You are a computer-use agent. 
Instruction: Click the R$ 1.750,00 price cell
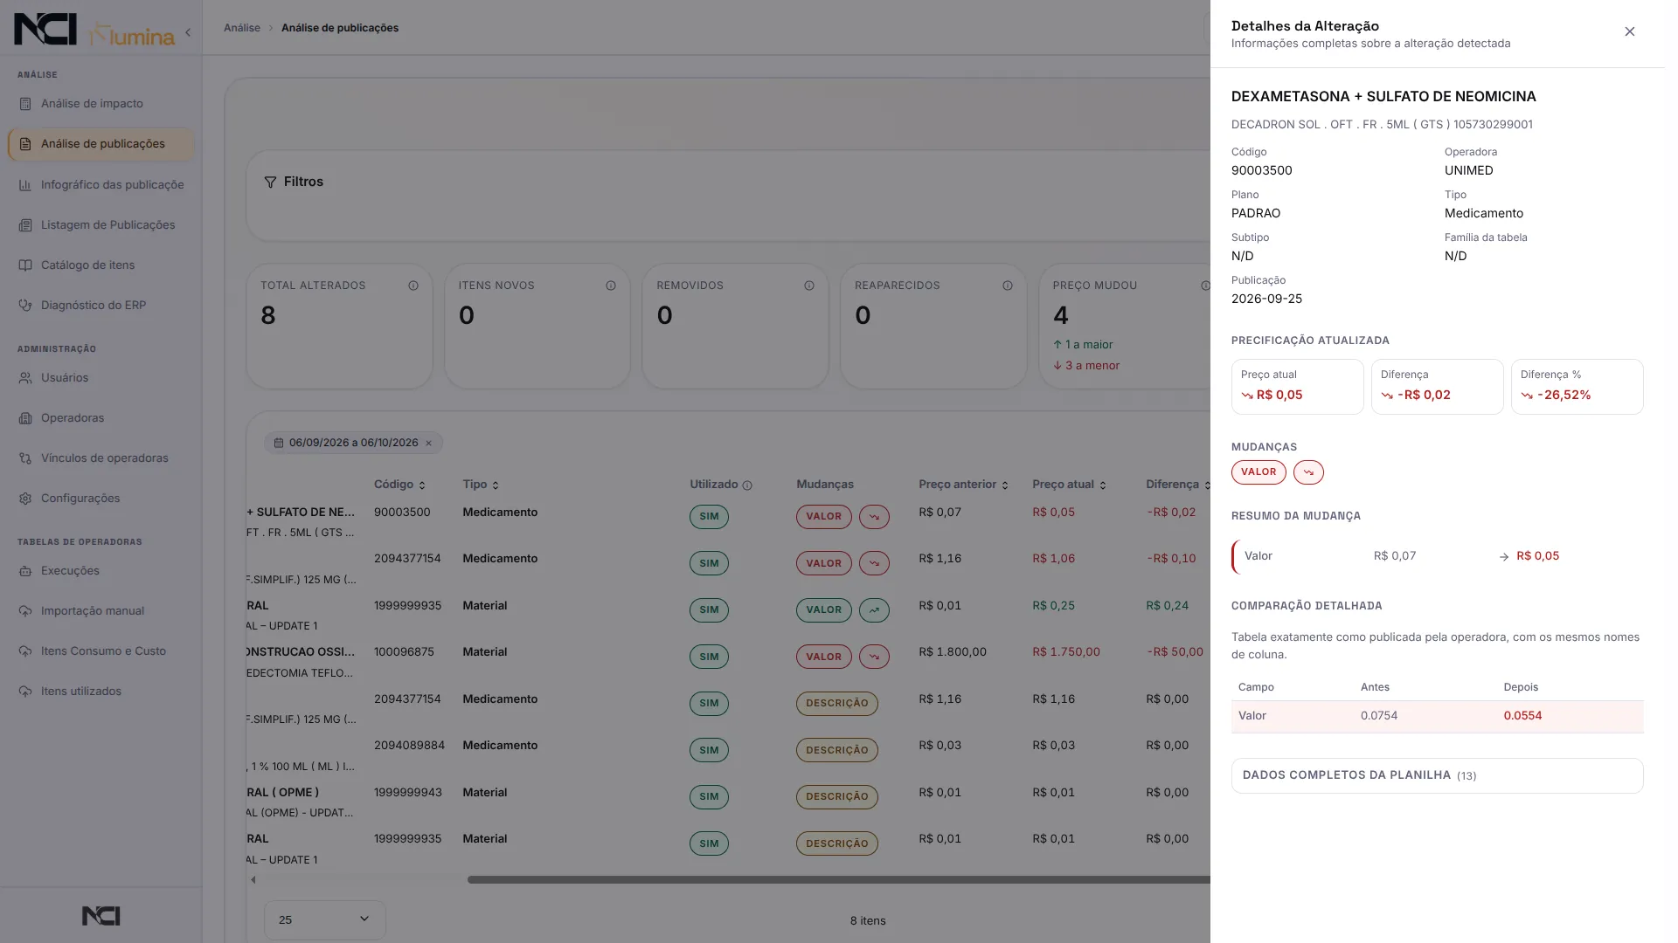click(1065, 652)
